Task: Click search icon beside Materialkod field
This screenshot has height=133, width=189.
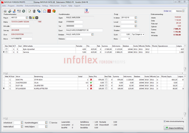Action: click(x=22, y=127)
